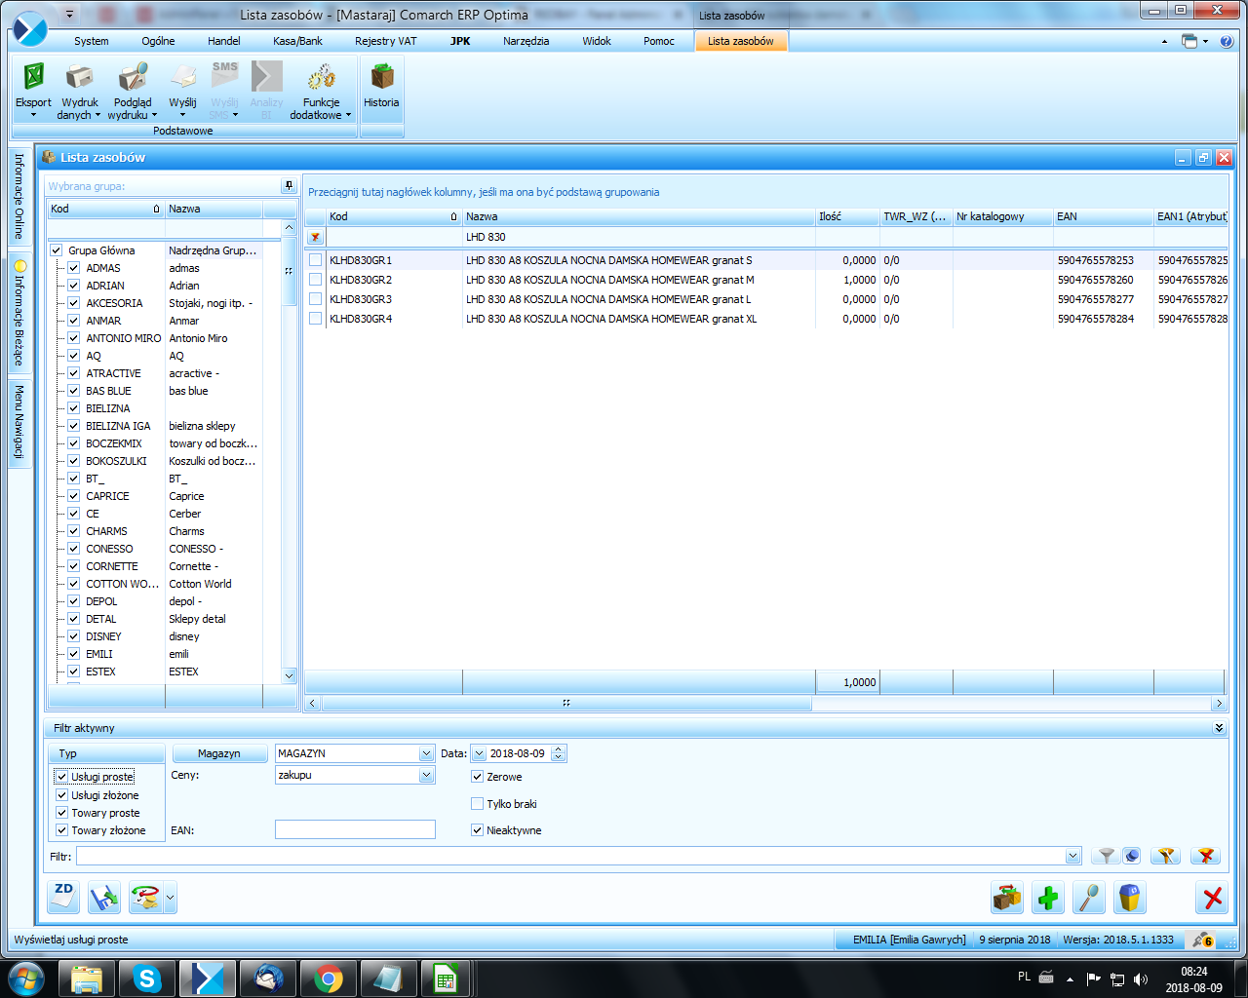This screenshot has height=998, width=1248.
Task: Expand the MAGAZYN warehouse dropdown
Action: [426, 753]
